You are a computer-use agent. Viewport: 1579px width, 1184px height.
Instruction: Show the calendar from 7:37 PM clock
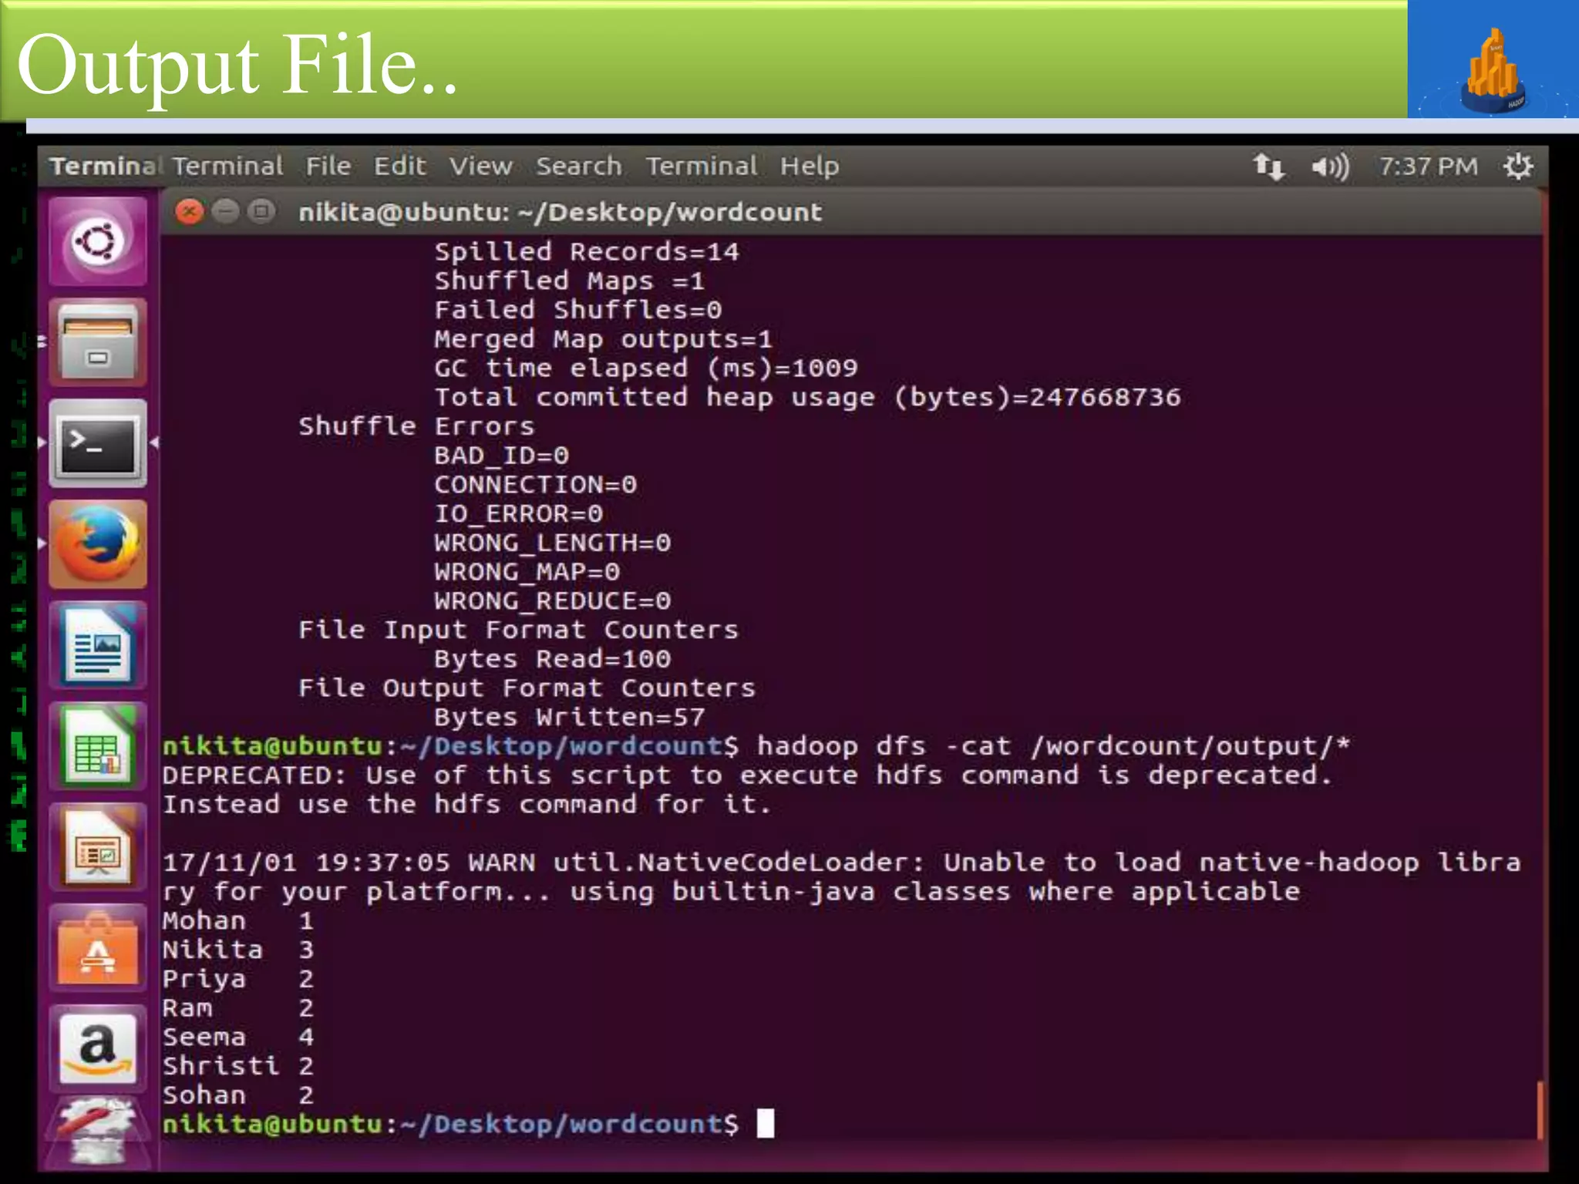tap(1428, 166)
